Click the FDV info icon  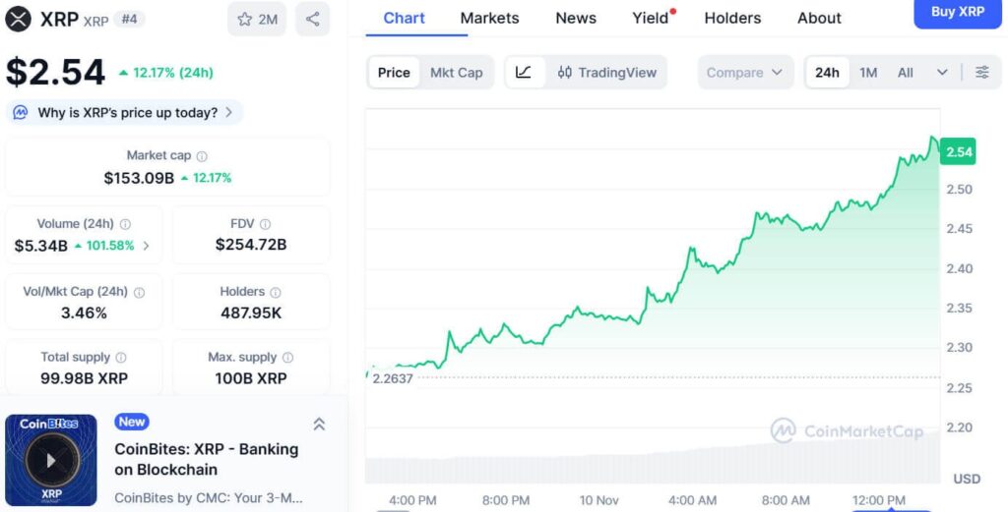point(265,224)
